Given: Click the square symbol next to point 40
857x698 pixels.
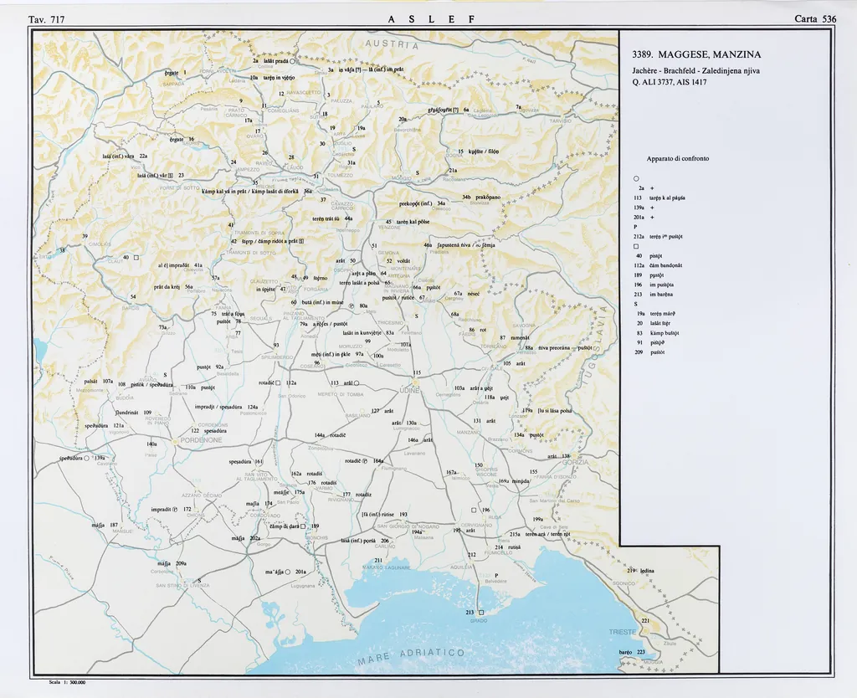Looking at the screenshot, I should (136, 257).
